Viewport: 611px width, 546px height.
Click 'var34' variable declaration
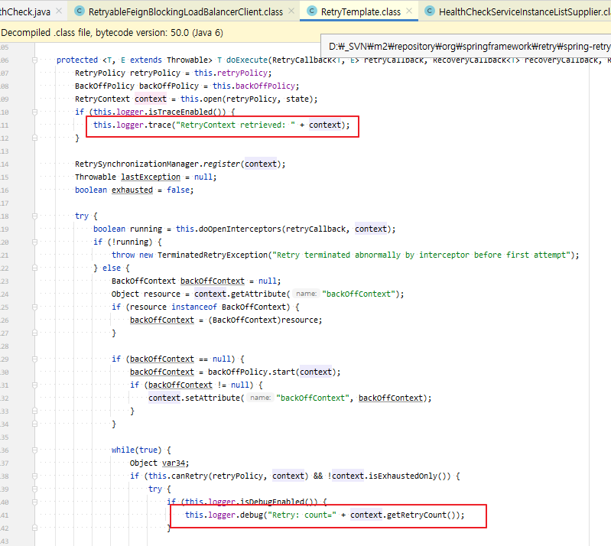[174, 463]
